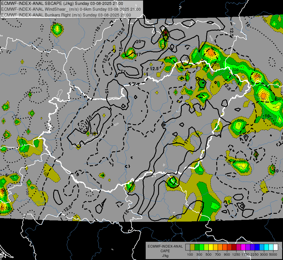Click the pure blue legend swatch
Viewport: 283px width, 260px height.
click(257, 247)
